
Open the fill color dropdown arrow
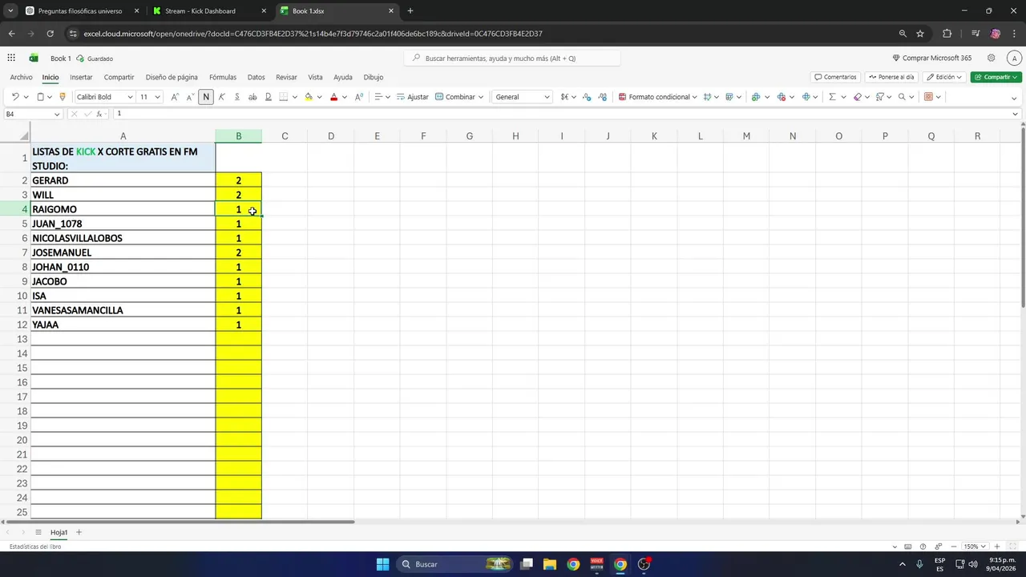coord(319,97)
